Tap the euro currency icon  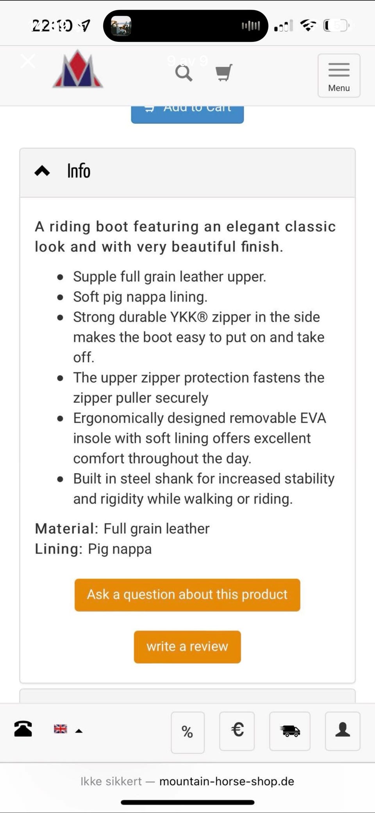pyautogui.click(x=237, y=731)
